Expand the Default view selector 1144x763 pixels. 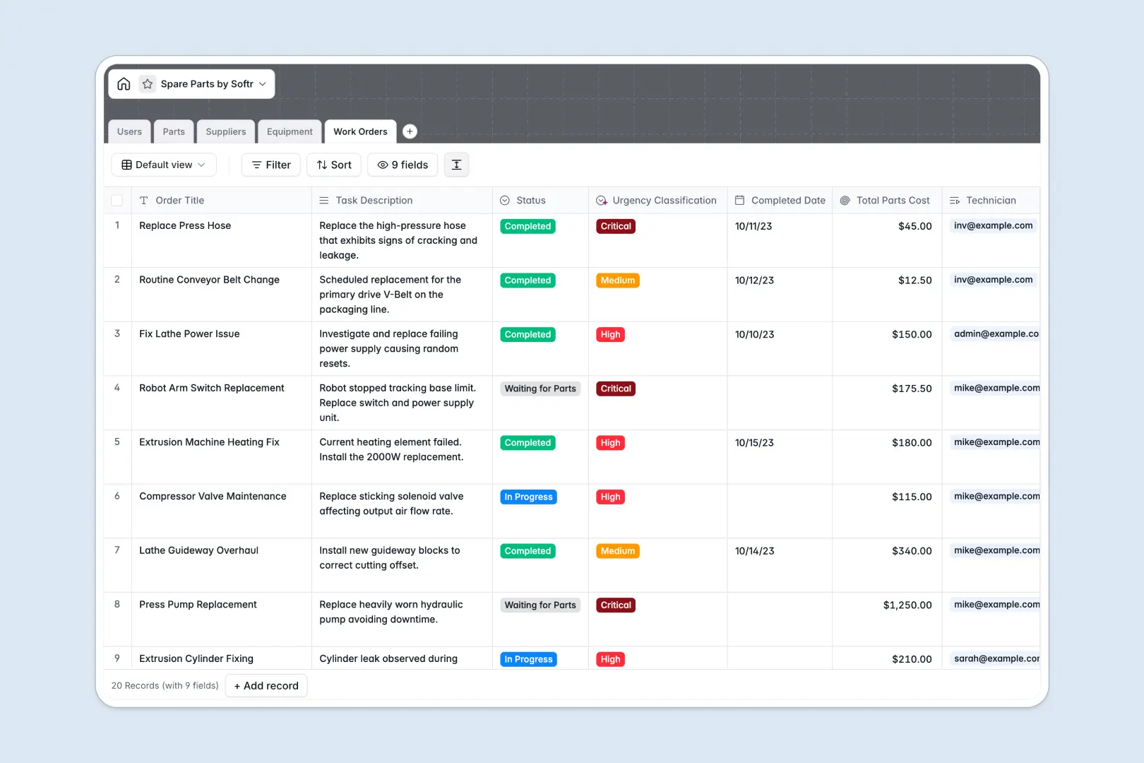click(163, 165)
